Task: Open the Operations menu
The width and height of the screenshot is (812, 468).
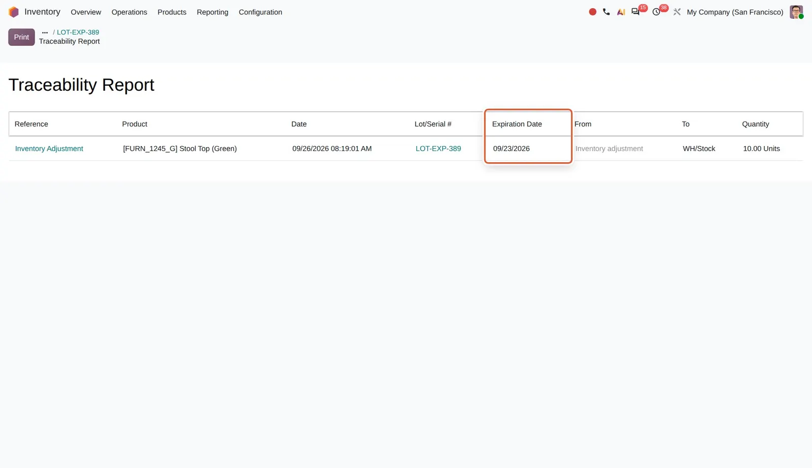Action: 129,12
